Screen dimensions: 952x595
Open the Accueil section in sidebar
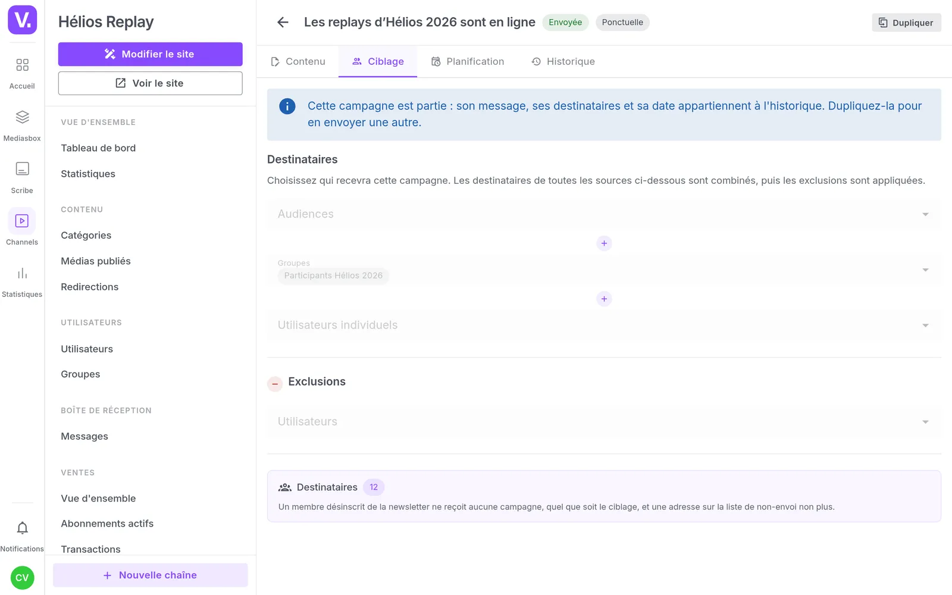click(22, 73)
